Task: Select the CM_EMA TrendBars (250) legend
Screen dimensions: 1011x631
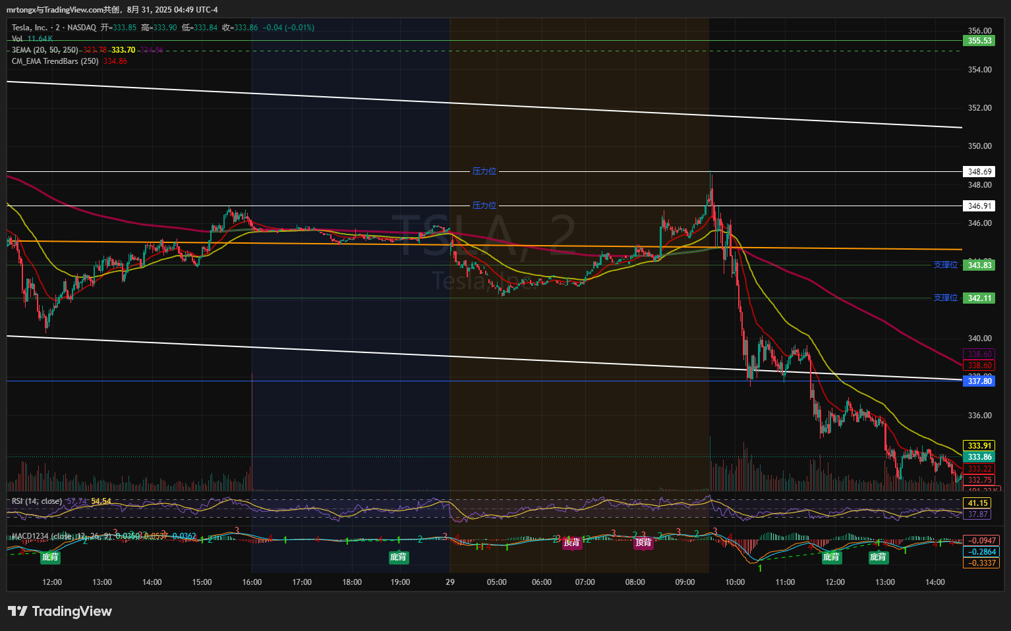Action: [x=55, y=61]
